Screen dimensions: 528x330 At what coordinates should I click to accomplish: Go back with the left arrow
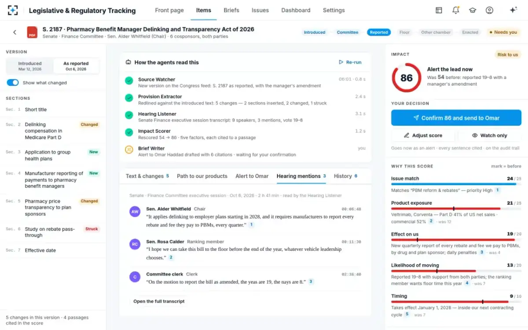[15, 32]
